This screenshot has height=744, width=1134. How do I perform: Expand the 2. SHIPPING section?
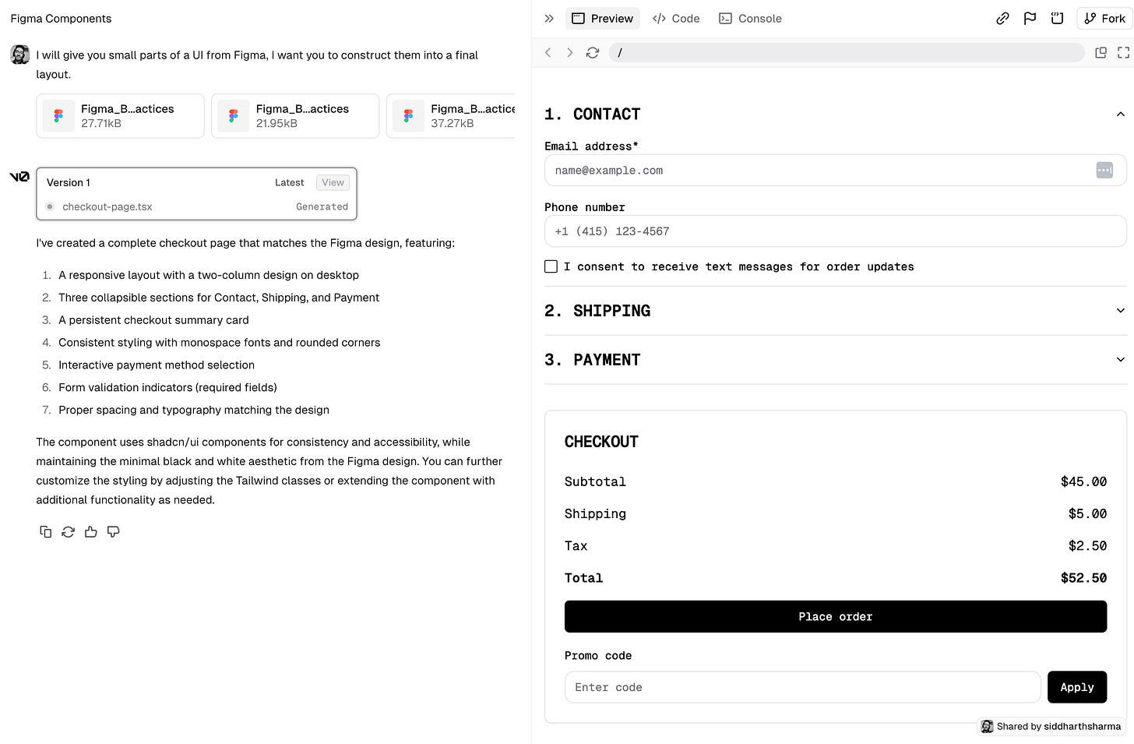tap(835, 311)
